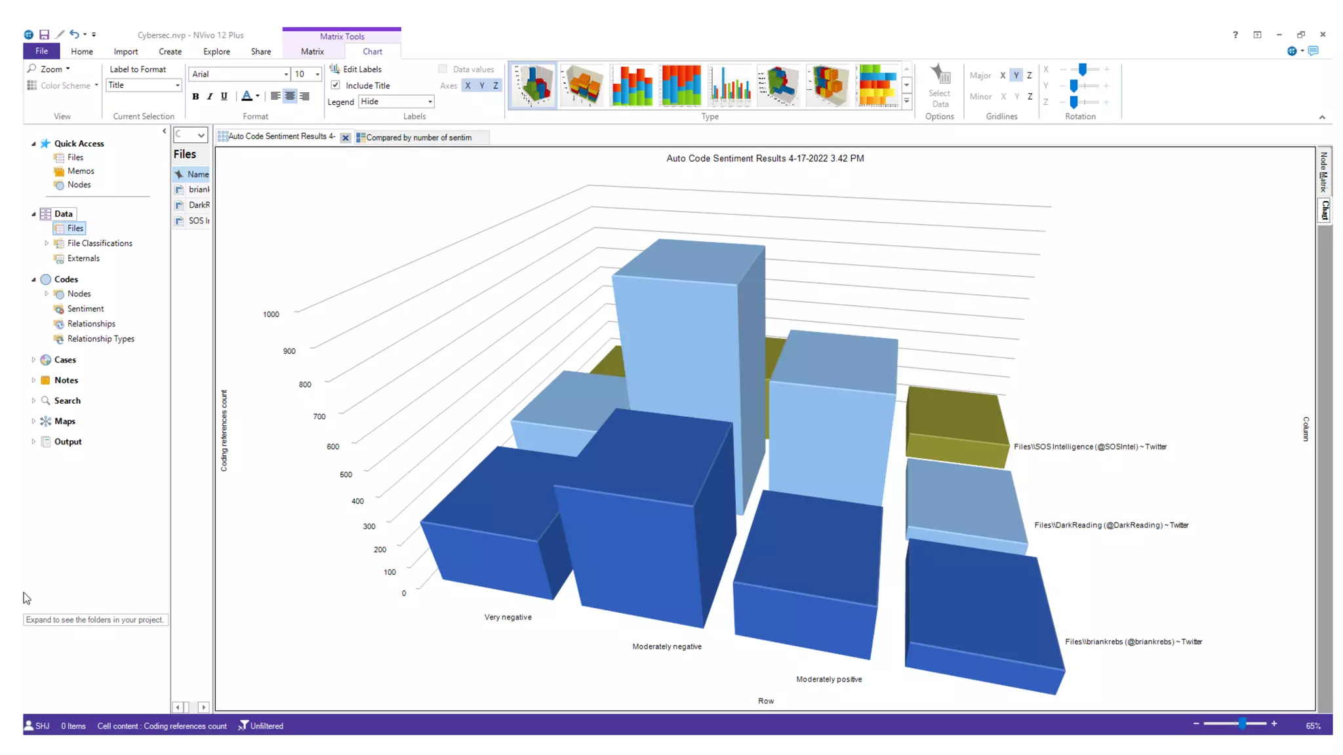Click the Edit Labels icon
Image resolution: width=1343 pixels, height=755 pixels.
coord(334,69)
